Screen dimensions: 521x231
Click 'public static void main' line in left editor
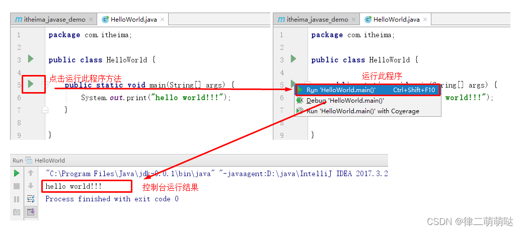click(x=150, y=85)
